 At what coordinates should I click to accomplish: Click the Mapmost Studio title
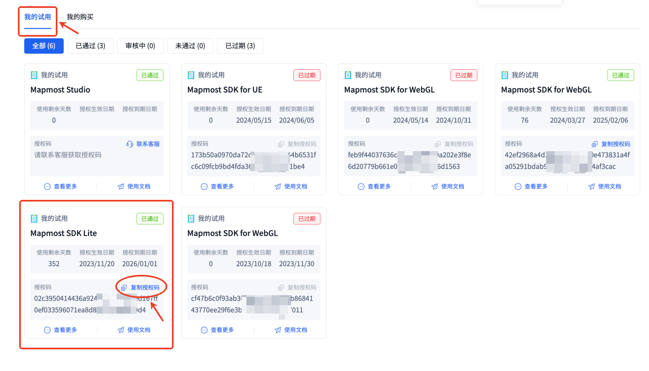(x=60, y=90)
